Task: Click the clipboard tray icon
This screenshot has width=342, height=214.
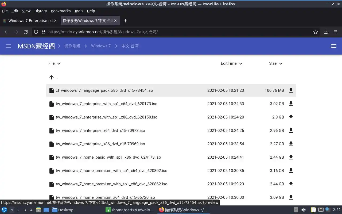Action: pos(314,210)
